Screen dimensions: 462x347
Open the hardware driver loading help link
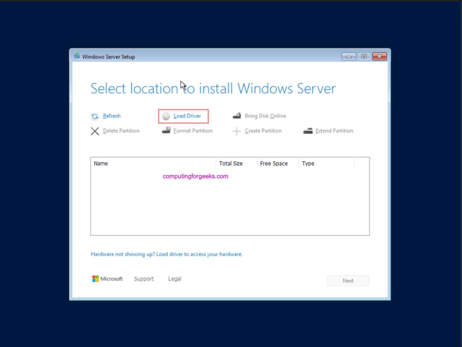pos(167,254)
